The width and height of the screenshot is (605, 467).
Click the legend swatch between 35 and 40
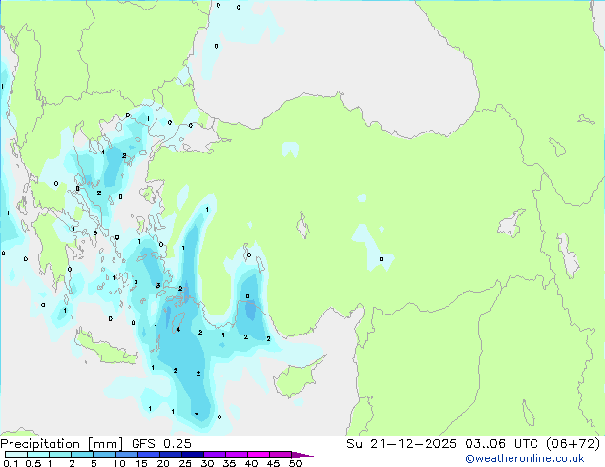237,455
